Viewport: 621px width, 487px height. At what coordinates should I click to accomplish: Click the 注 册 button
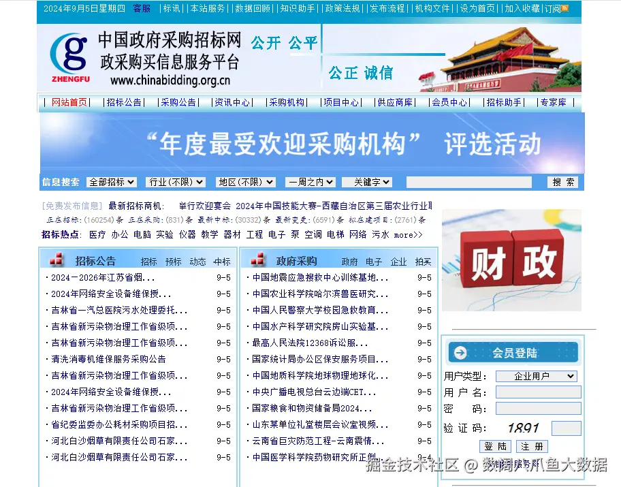tap(532, 446)
